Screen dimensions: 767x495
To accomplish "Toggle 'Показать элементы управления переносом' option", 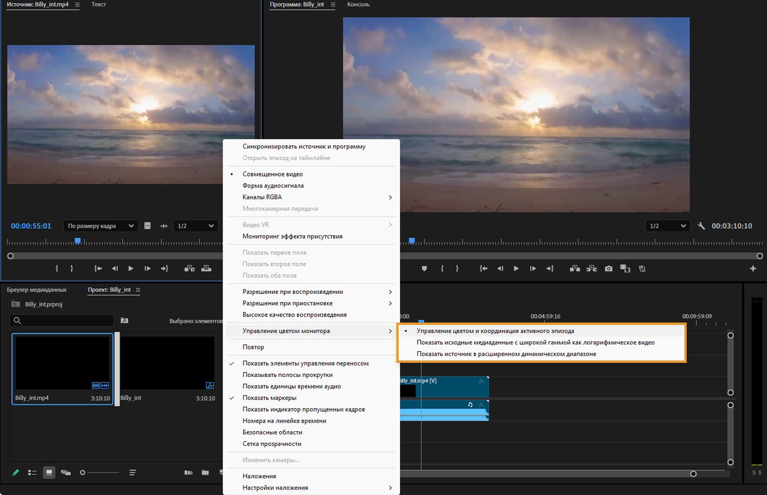I will [305, 363].
